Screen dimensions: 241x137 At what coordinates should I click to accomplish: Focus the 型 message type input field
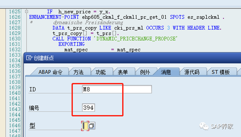point(85,126)
